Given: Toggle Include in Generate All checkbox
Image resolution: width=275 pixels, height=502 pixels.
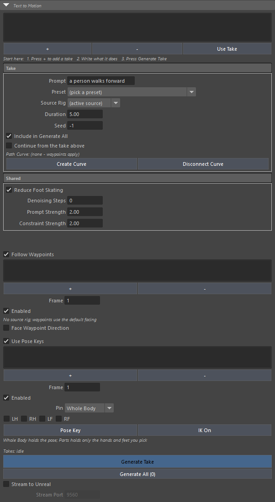Looking at the screenshot, I should (9, 136).
